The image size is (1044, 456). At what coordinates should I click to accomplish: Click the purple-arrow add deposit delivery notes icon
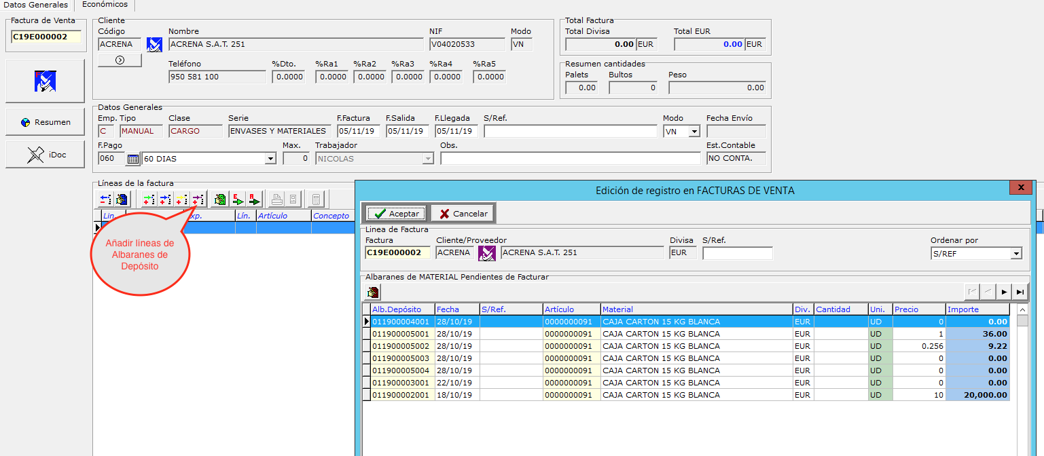point(198,199)
